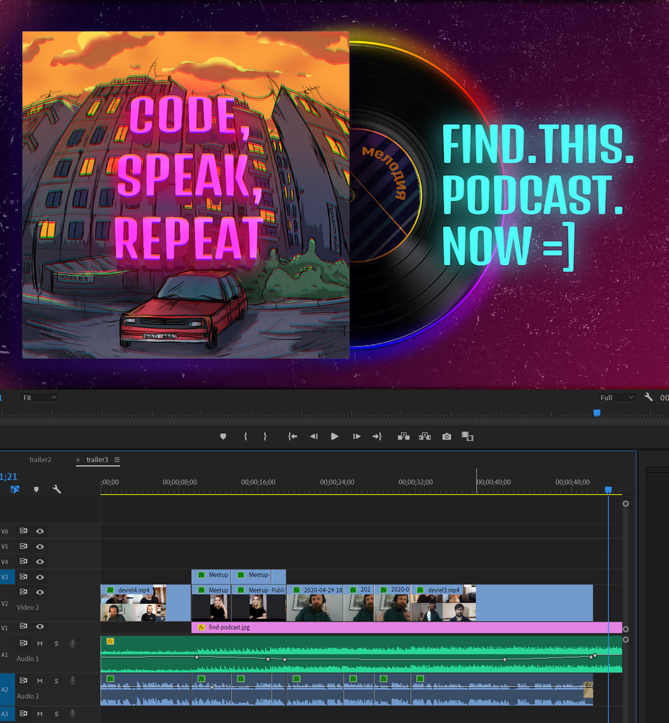Export a frame with the camera icon

click(446, 436)
